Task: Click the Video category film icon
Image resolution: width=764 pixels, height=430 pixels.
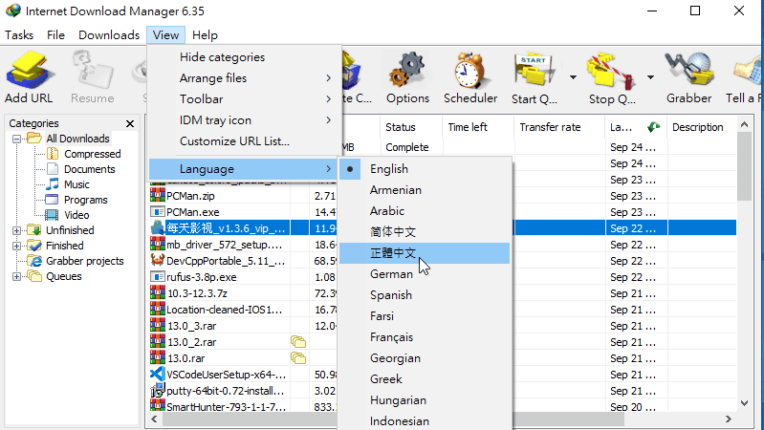Action: tap(52, 215)
